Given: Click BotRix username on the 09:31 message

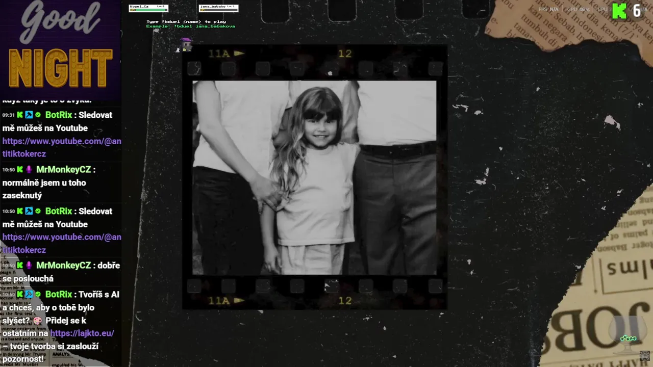Looking at the screenshot, I should (59, 115).
